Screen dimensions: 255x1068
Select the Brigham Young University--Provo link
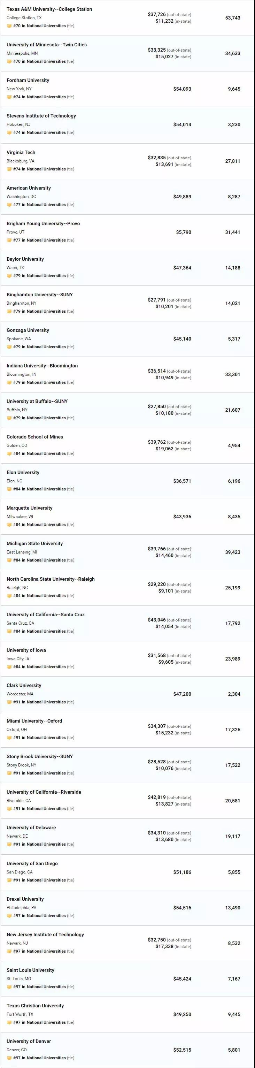point(43,223)
